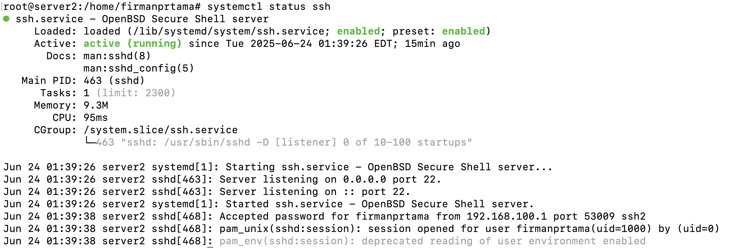Click the CGroup tree branch symbol

click(x=91, y=141)
